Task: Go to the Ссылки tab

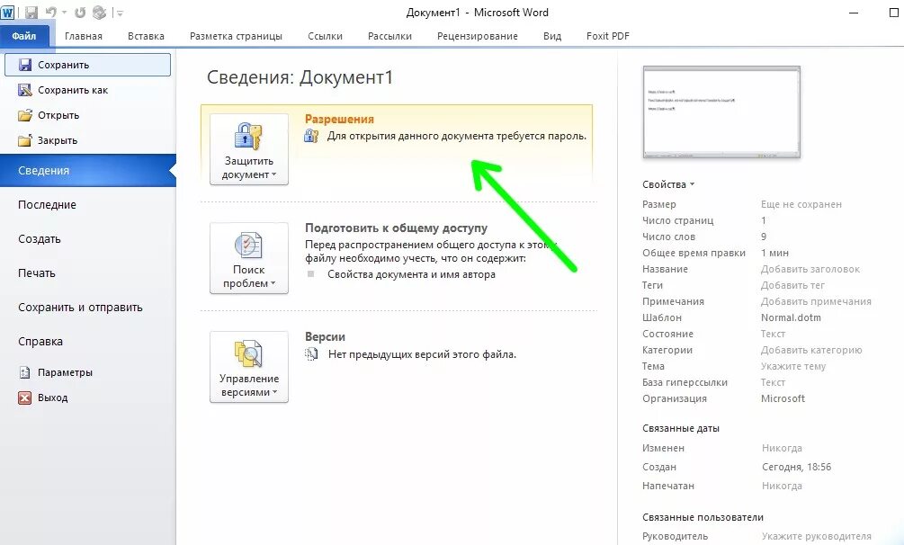Action: [325, 36]
